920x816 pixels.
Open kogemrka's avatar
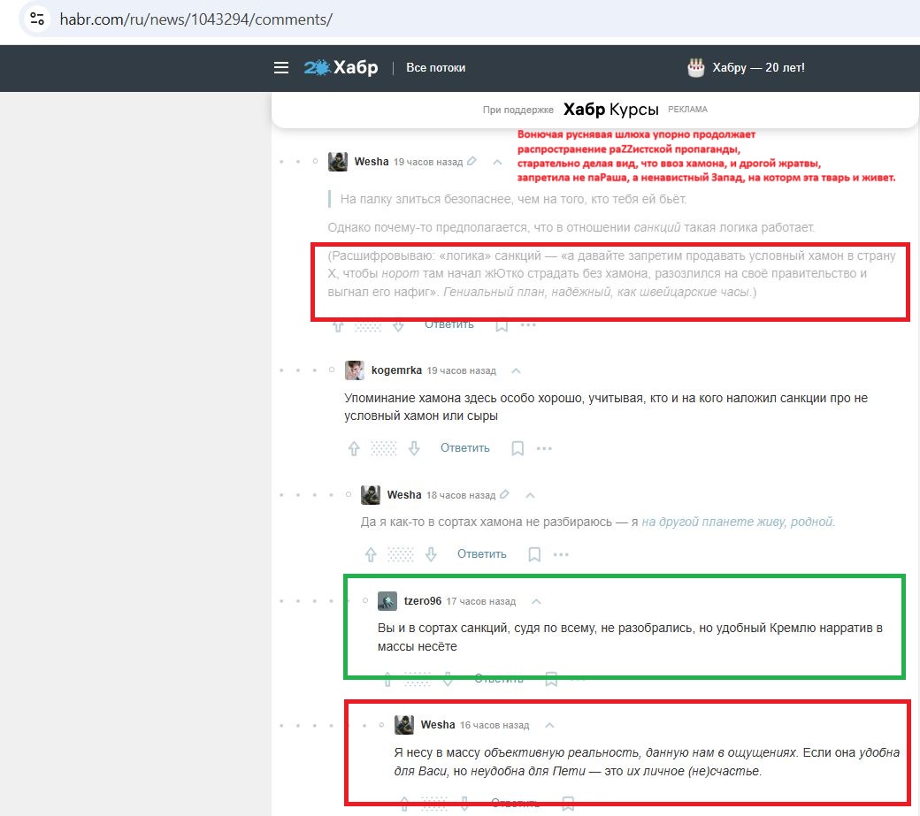(x=355, y=370)
